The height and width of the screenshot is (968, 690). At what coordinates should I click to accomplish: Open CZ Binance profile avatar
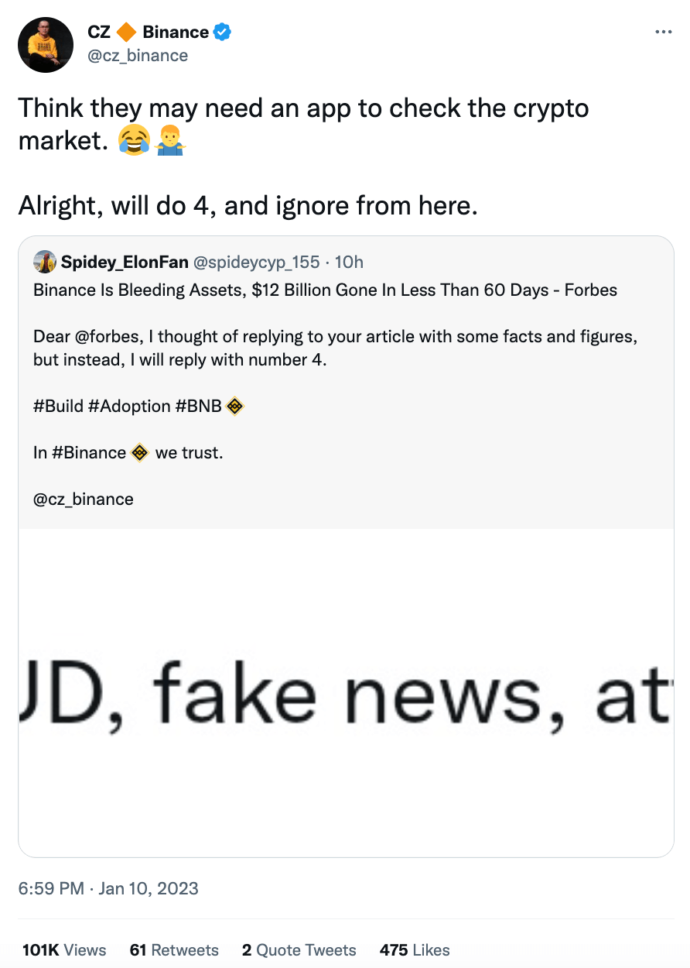46,45
